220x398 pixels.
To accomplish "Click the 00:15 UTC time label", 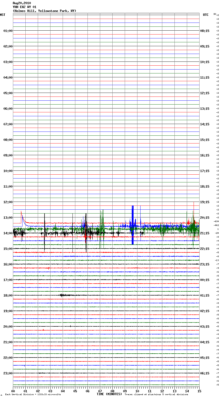I will point(205,280).
